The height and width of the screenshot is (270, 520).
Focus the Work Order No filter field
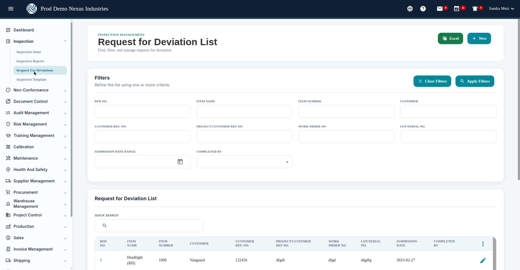tap(346, 137)
